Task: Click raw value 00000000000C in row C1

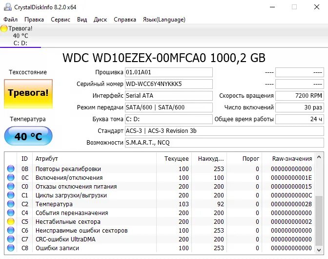Action: click(x=291, y=195)
